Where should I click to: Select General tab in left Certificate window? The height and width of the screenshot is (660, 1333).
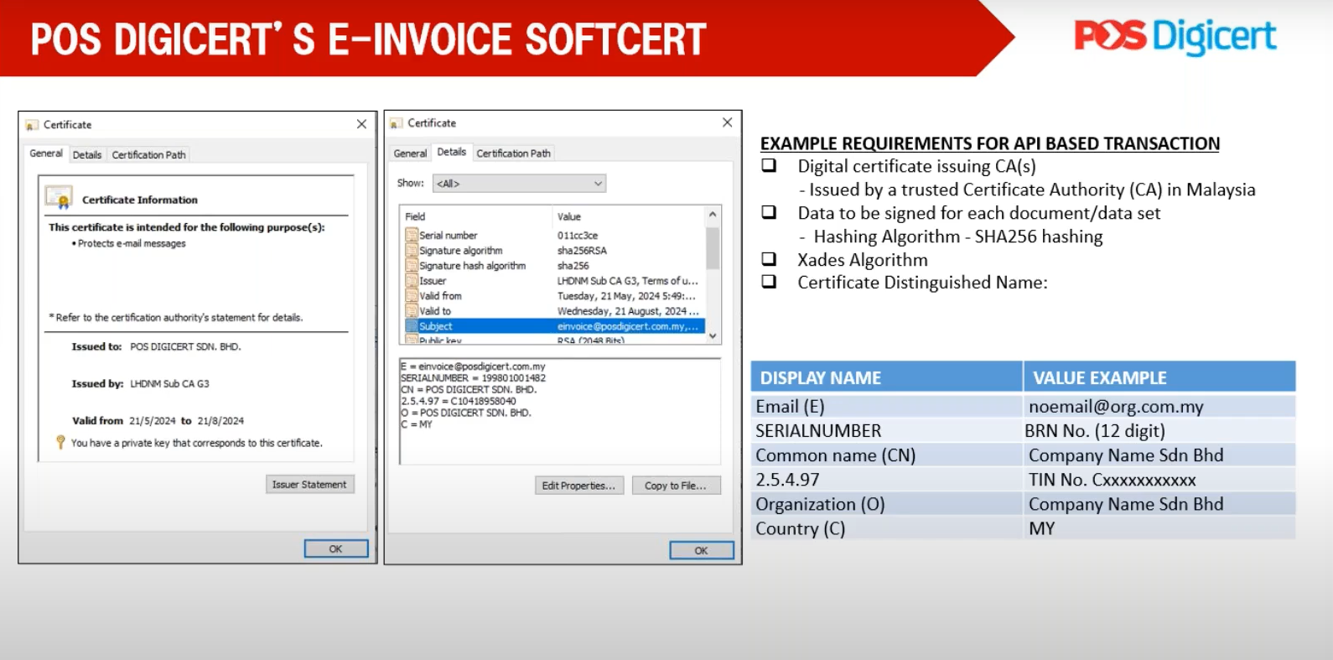pos(46,153)
